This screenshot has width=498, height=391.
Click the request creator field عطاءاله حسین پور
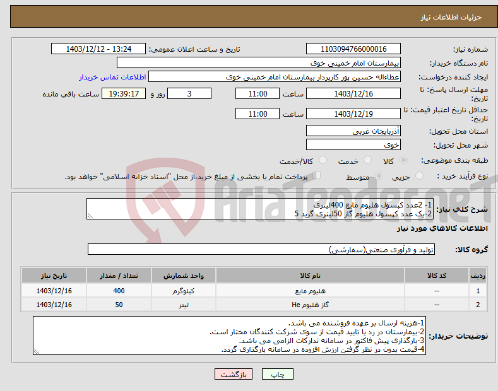point(275,77)
